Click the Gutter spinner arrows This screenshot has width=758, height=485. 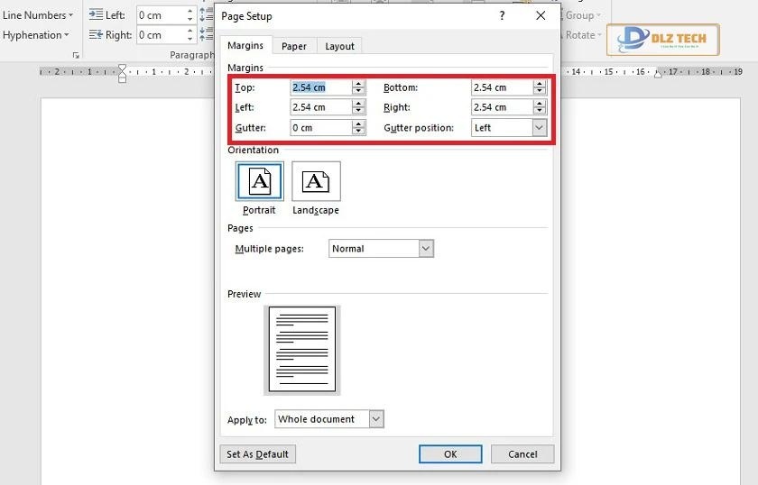(358, 128)
